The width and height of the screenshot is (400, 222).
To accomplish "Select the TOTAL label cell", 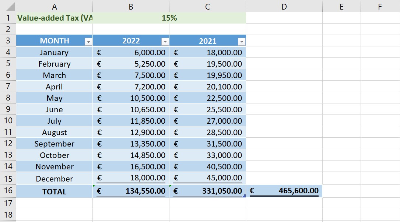I will coord(55,191).
